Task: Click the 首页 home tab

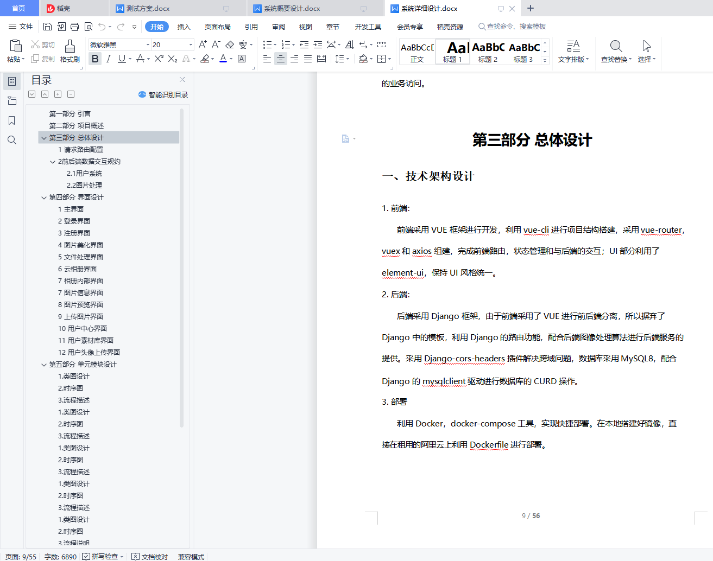Action: [x=18, y=8]
